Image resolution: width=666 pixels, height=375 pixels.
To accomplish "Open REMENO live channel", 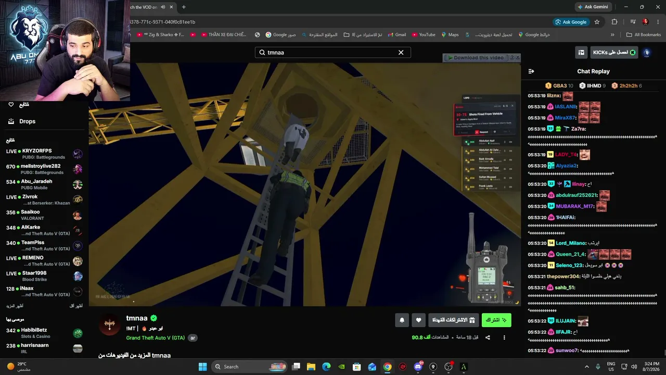I will [x=44, y=261].
